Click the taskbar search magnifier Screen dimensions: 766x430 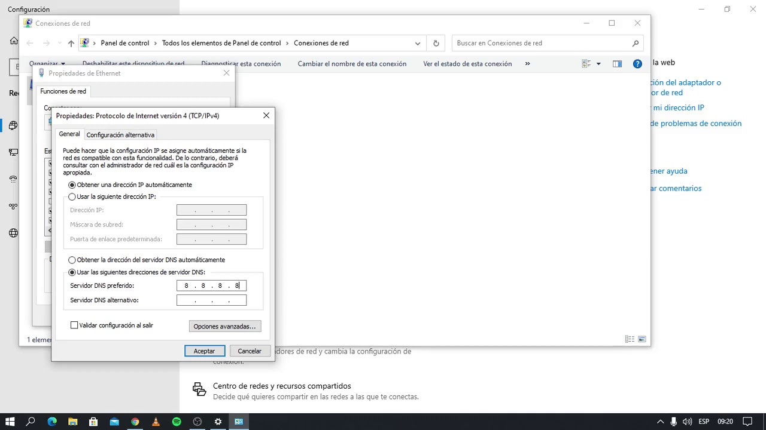(x=31, y=422)
